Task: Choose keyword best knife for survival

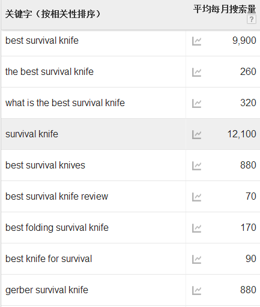Action: click(x=49, y=258)
